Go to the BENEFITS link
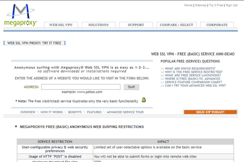Image resolution: width=244 pixels, height=162 pixels. click(75, 112)
